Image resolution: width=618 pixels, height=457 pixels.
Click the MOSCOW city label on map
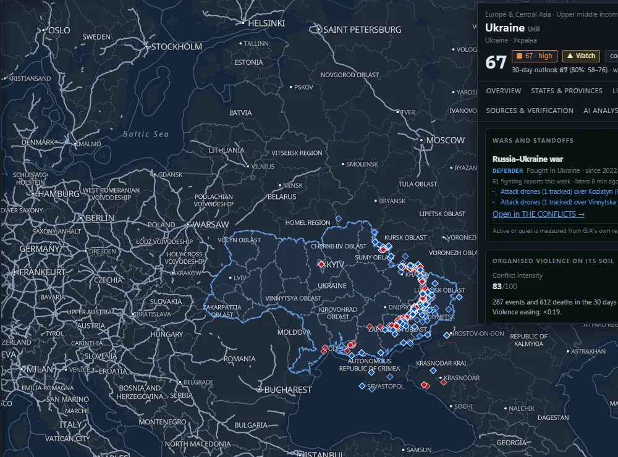tap(446, 140)
